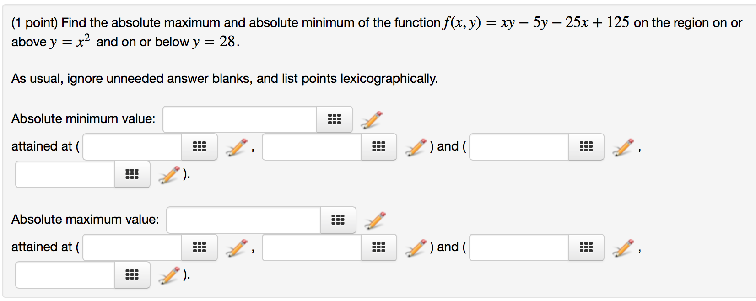This screenshot has height=301, width=756.
Task: Click pencil icon next to Absolute minimum value
Action: [x=371, y=120]
